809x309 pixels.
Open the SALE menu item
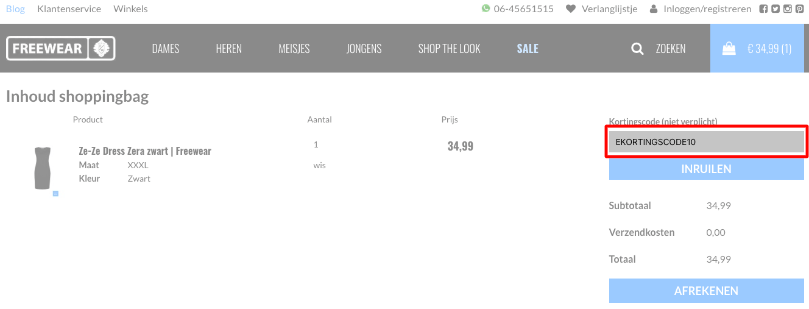(x=528, y=49)
